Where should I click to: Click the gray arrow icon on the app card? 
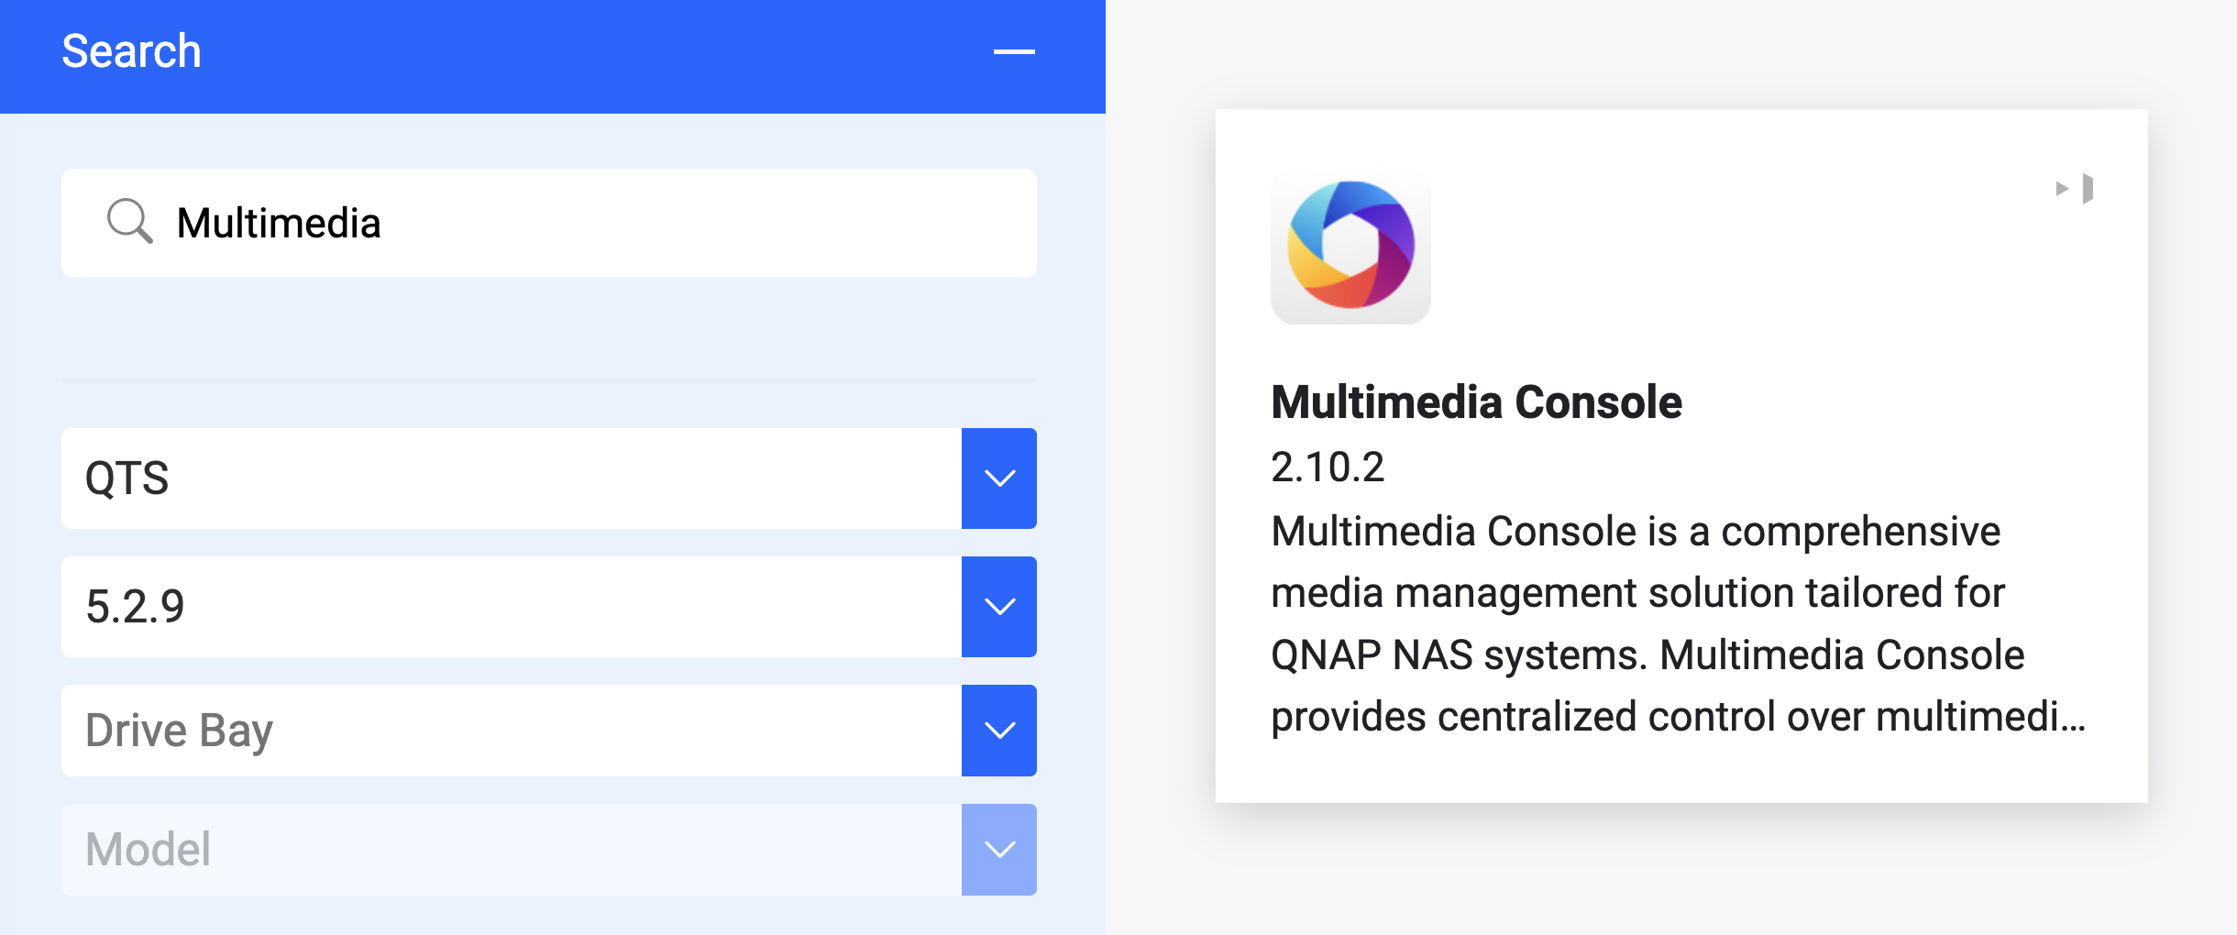[2076, 189]
